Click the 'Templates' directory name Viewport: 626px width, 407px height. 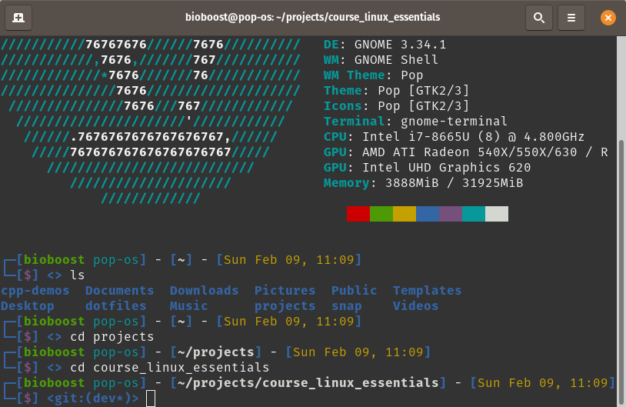[x=427, y=291]
